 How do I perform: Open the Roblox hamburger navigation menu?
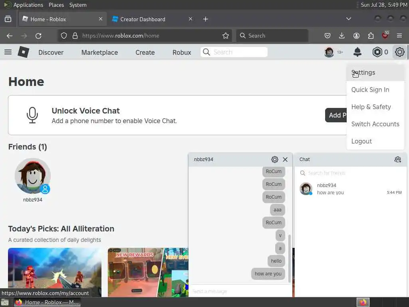[8, 52]
